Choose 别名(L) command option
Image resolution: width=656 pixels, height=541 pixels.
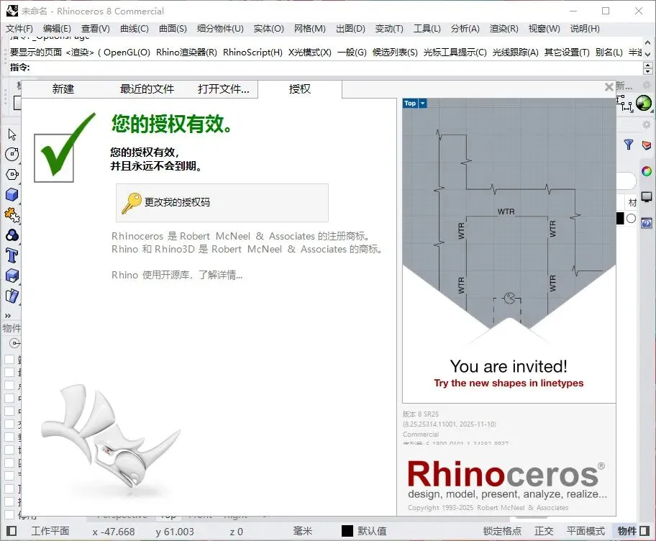[x=609, y=53]
